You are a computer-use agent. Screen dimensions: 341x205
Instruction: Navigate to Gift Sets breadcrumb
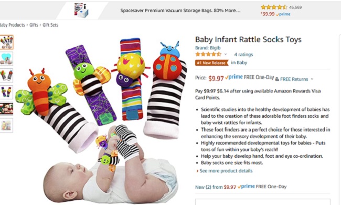(50, 25)
